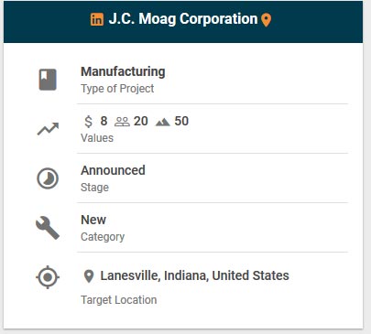Click the wrench icon beside Category

click(48, 228)
